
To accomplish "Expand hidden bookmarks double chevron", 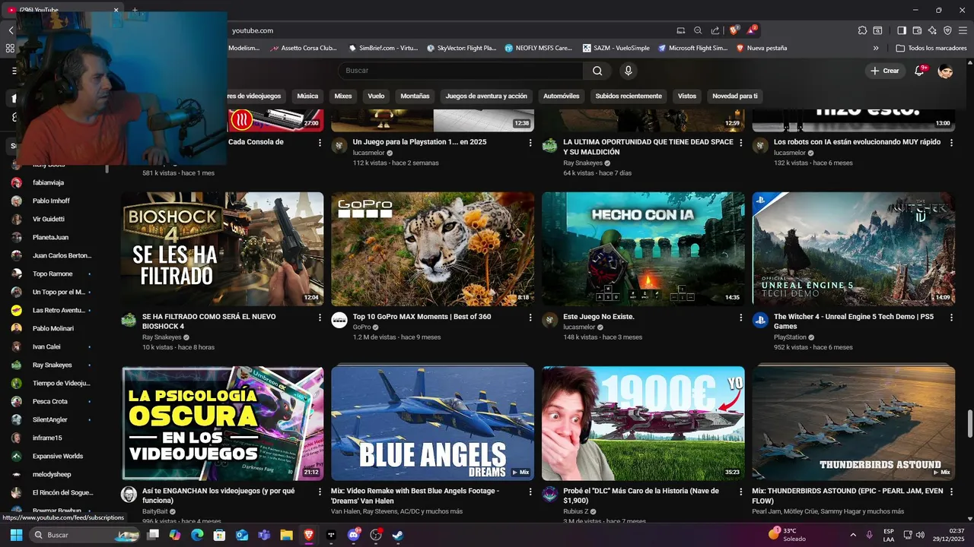I will coord(876,48).
